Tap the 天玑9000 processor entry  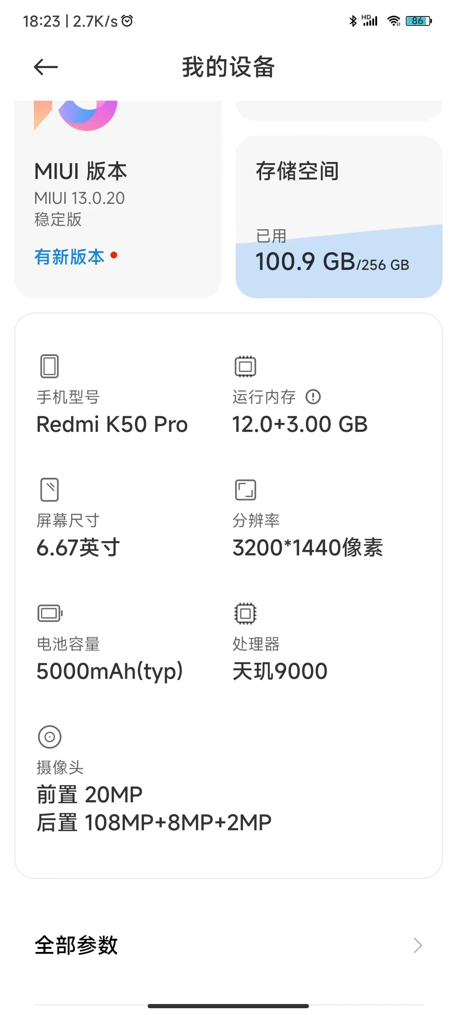tap(280, 671)
